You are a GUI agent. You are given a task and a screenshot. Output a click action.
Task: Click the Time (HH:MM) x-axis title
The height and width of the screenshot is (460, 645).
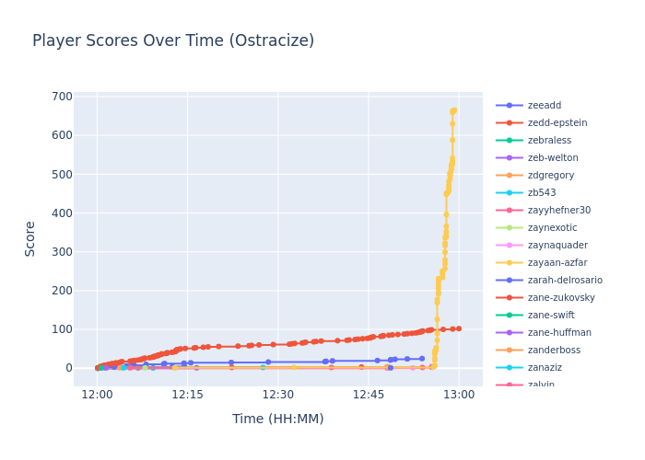pyautogui.click(x=277, y=420)
